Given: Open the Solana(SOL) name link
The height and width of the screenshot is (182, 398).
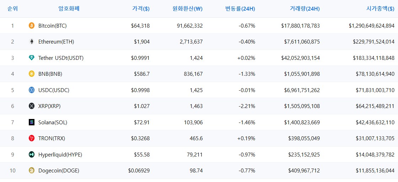Looking at the screenshot, I should point(53,123).
